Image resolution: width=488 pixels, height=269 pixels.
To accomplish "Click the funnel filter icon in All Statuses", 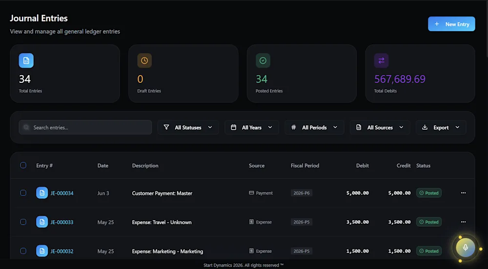I will (166, 127).
